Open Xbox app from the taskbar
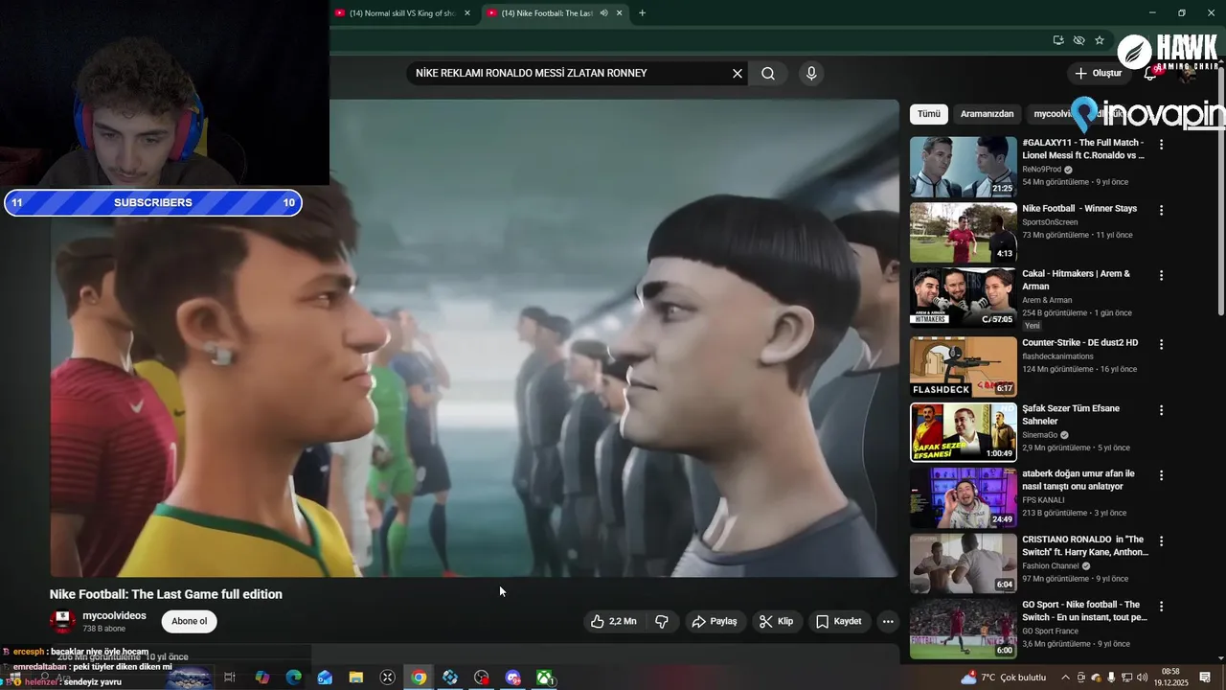Image resolution: width=1226 pixels, height=690 pixels. point(544,678)
